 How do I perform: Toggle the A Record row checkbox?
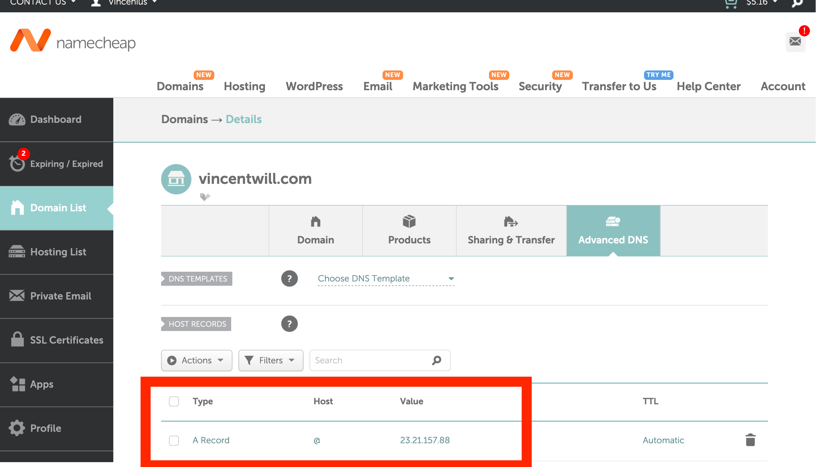pos(174,440)
